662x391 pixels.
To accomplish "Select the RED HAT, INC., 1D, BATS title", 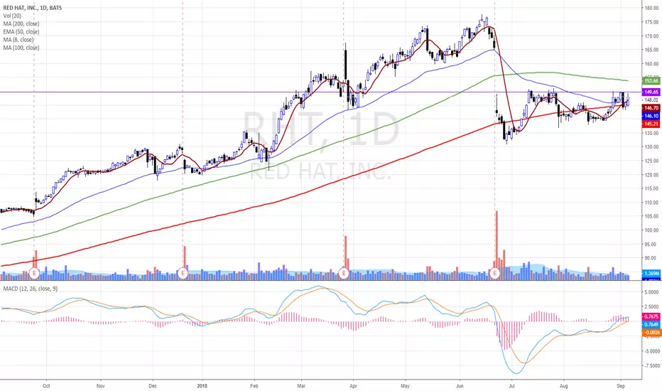I will tap(33, 8).
